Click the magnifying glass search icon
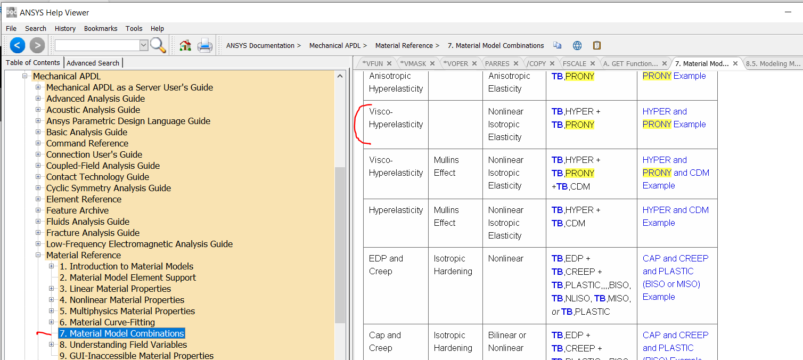803x360 pixels. (158, 45)
